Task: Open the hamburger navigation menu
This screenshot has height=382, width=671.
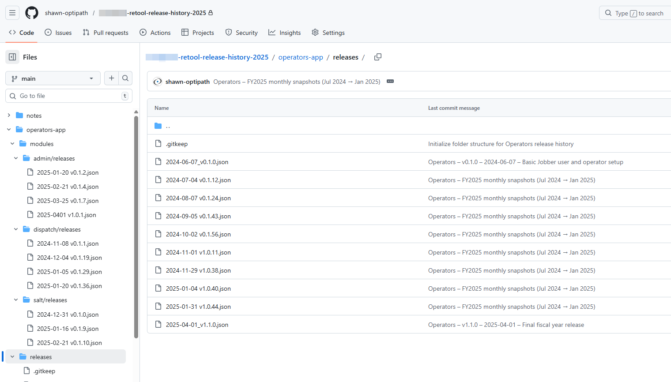Action: click(x=12, y=13)
